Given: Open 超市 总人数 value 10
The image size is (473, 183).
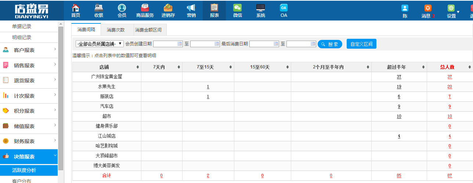Looking at the screenshot, I should tap(449, 116).
